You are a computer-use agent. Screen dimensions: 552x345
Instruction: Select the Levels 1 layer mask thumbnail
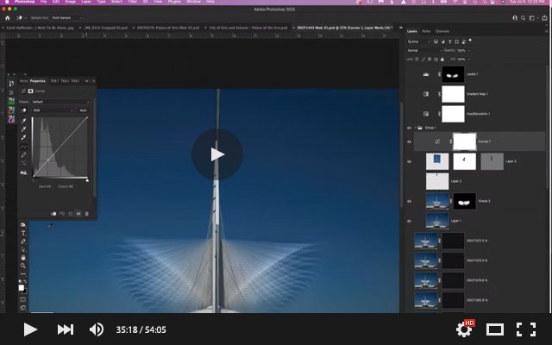(453, 74)
